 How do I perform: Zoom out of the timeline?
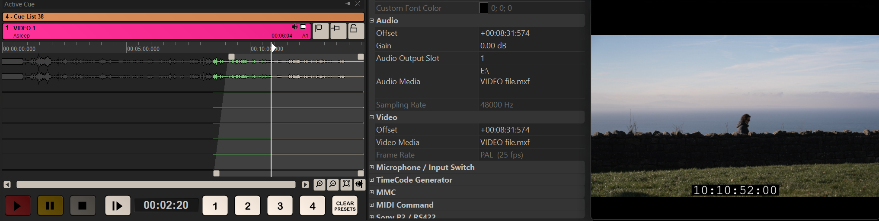click(x=332, y=184)
